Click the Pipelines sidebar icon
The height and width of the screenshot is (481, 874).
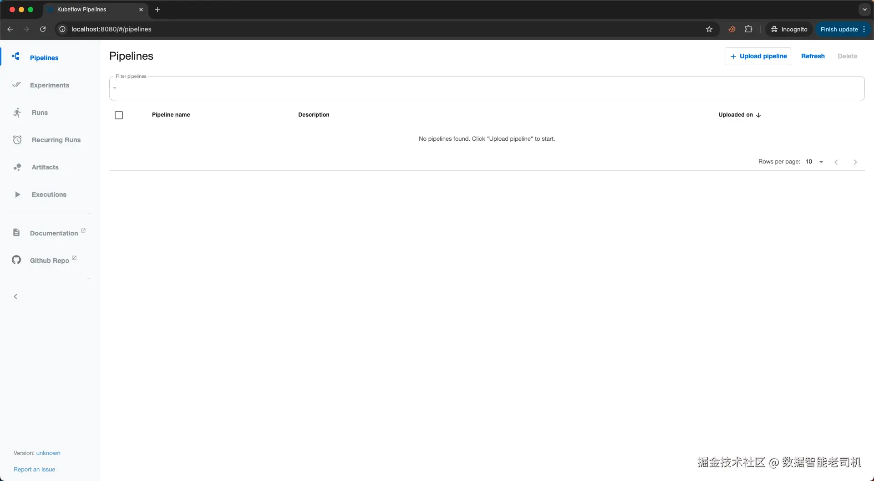pyautogui.click(x=16, y=56)
